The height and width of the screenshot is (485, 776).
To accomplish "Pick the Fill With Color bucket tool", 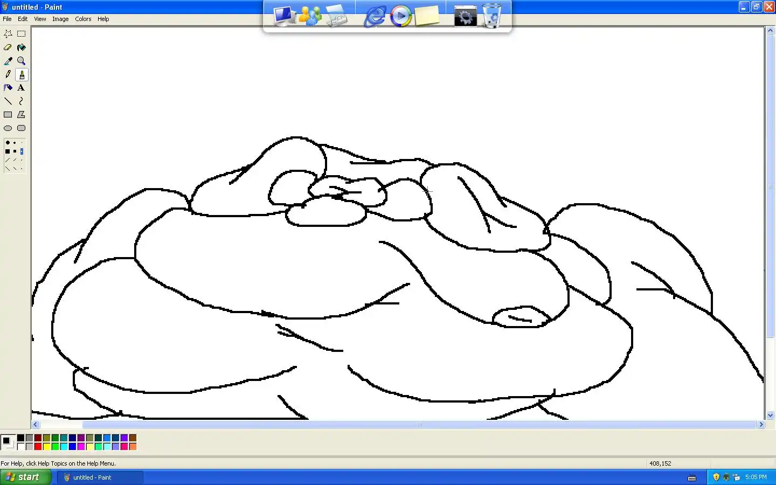I will (22, 47).
